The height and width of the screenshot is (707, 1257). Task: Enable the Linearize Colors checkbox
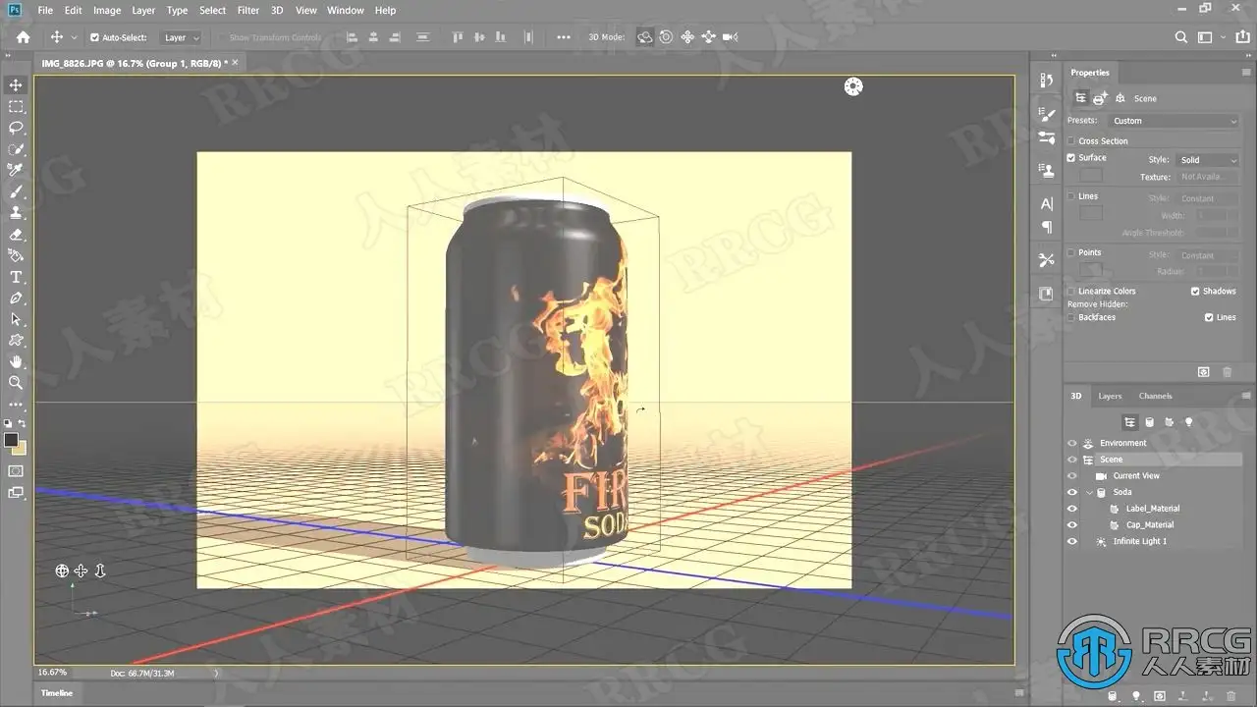[1071, 292]
